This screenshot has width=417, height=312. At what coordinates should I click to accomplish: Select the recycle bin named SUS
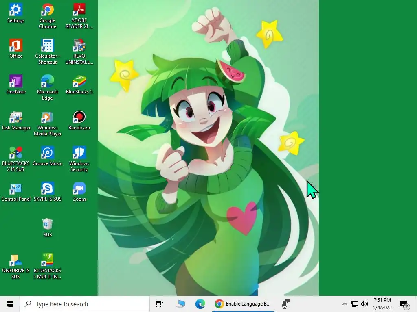47,228
